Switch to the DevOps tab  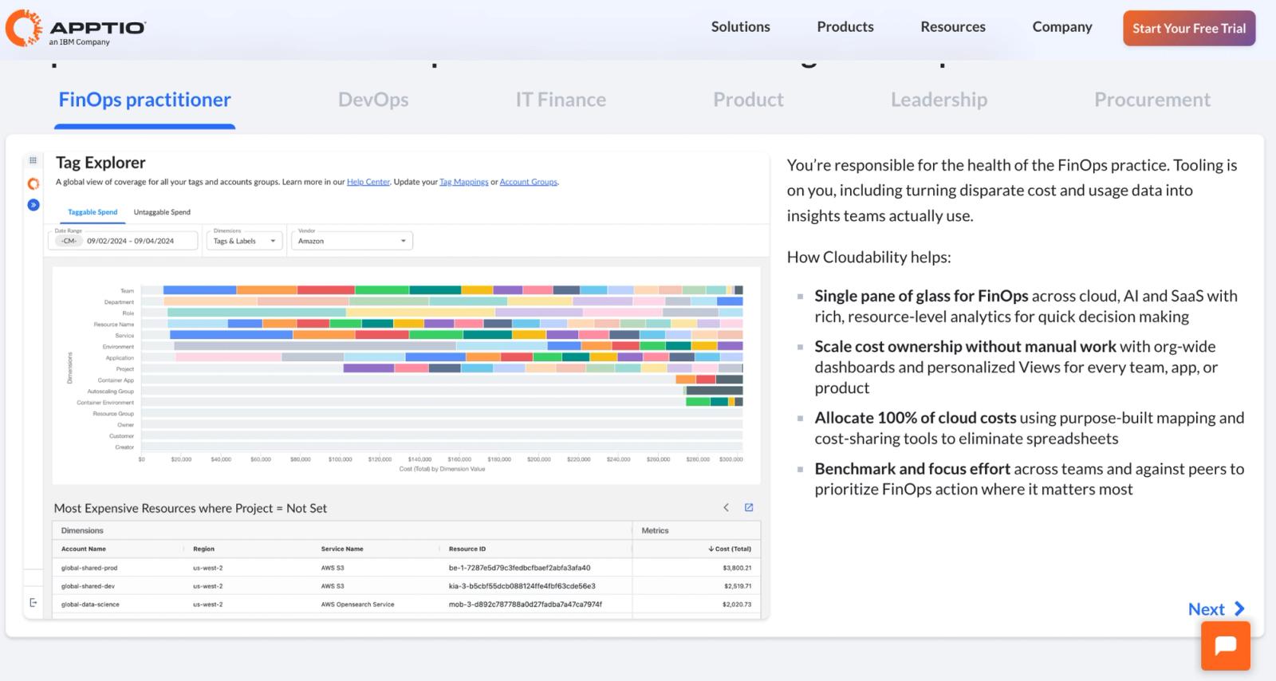[x=373, y=100]
